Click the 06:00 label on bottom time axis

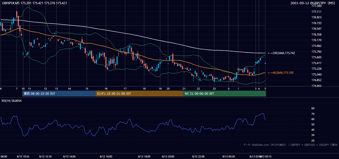[4, 156]
